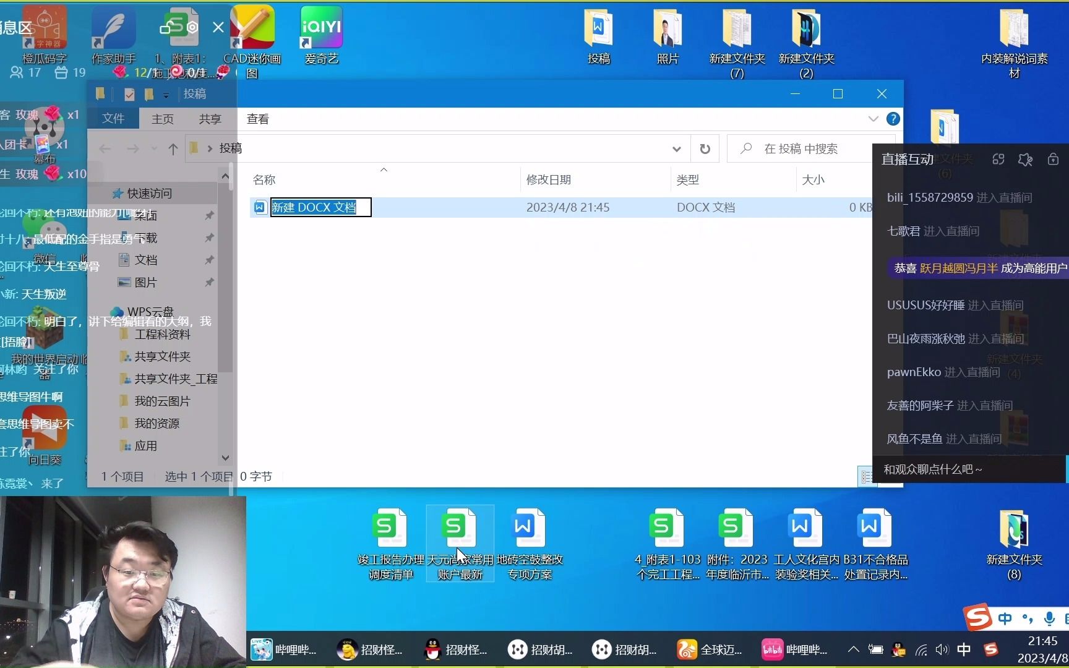Open B31不合格品处置记录 document
This screenshot has width=1069, height=668.
tap(875, 544)
